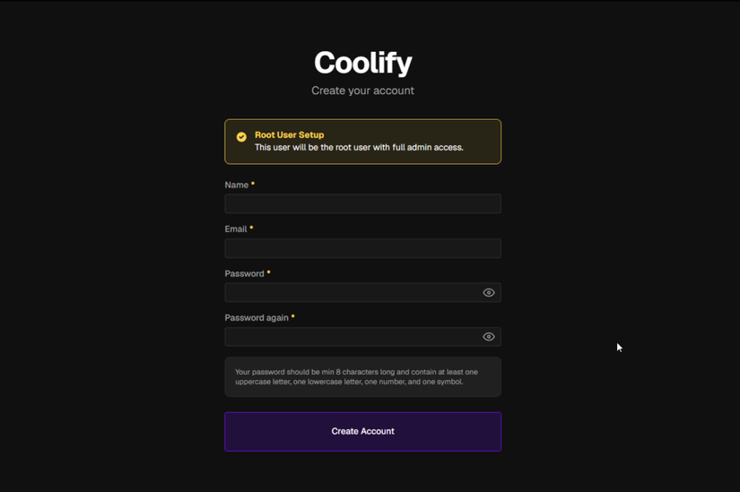Click the password requirements hint box
The width and height of the screenshot is (740, 492).
point(363,377)
